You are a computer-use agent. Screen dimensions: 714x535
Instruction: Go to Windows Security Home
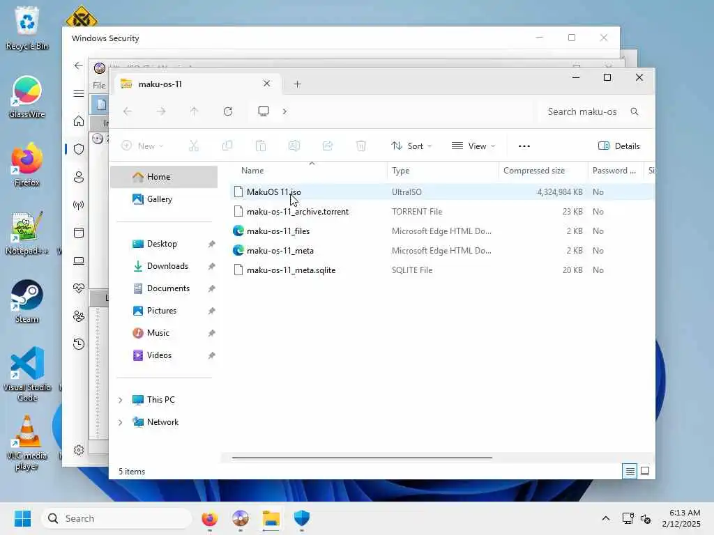(78, 121)
